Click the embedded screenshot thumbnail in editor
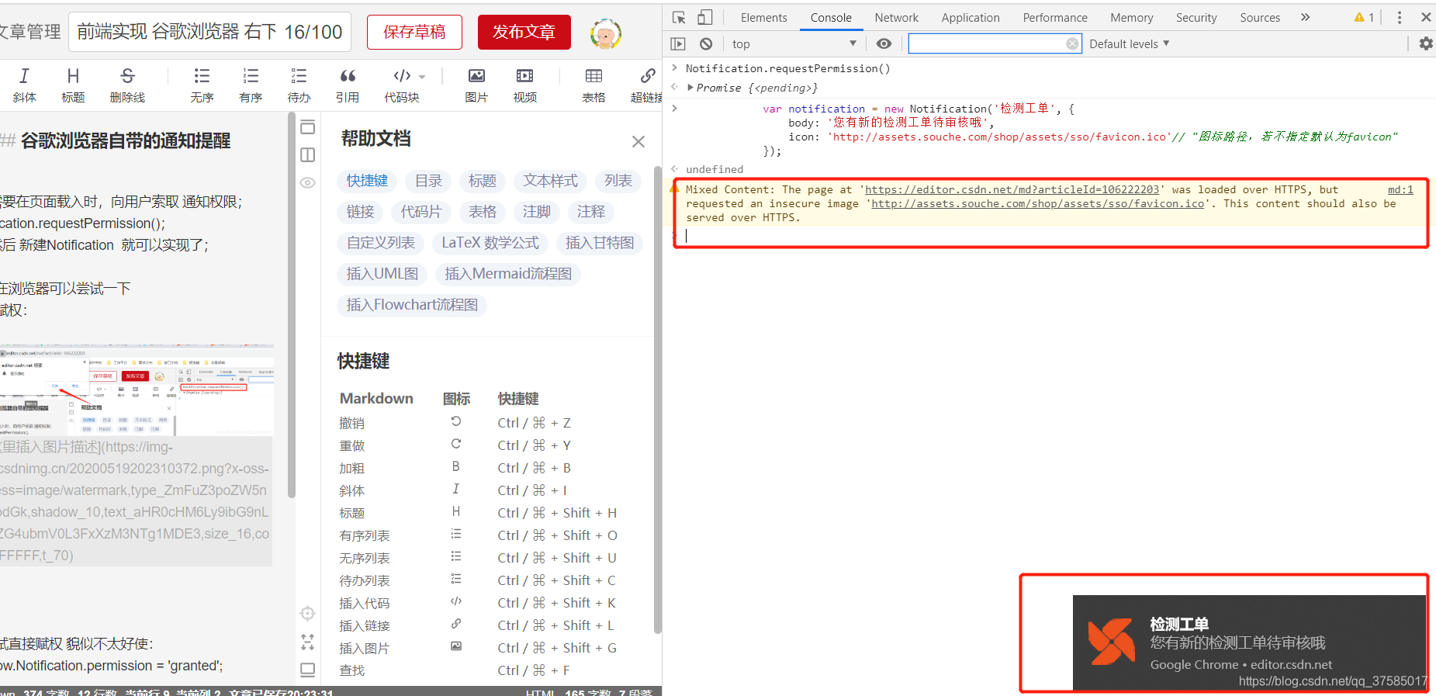 (x=137, y=390)
